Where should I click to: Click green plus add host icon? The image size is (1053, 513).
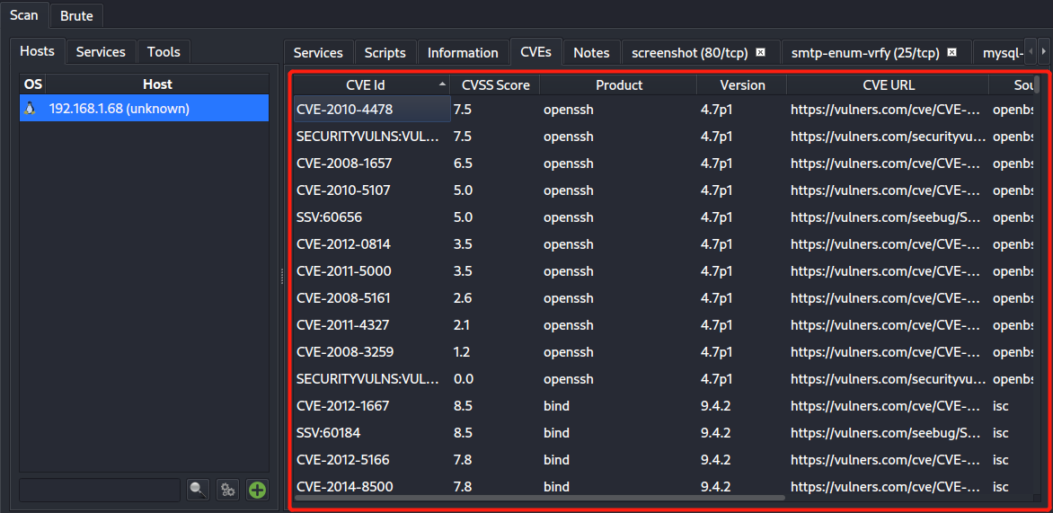pos(257,490)
